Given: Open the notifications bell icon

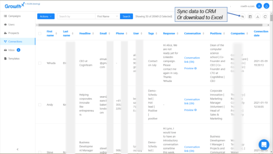Looking at the screenshot, I should coord(266,6).
